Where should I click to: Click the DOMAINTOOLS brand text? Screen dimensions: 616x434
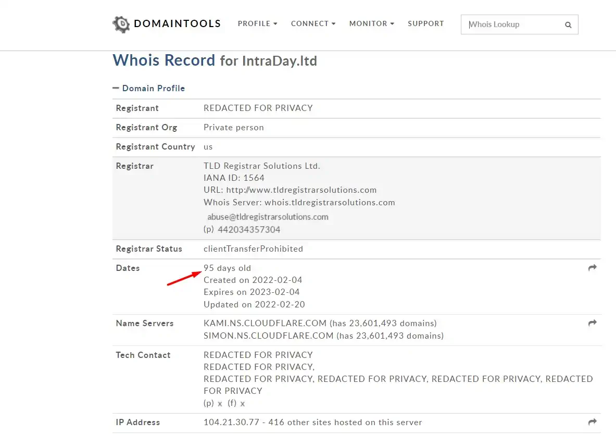(177, 23)
